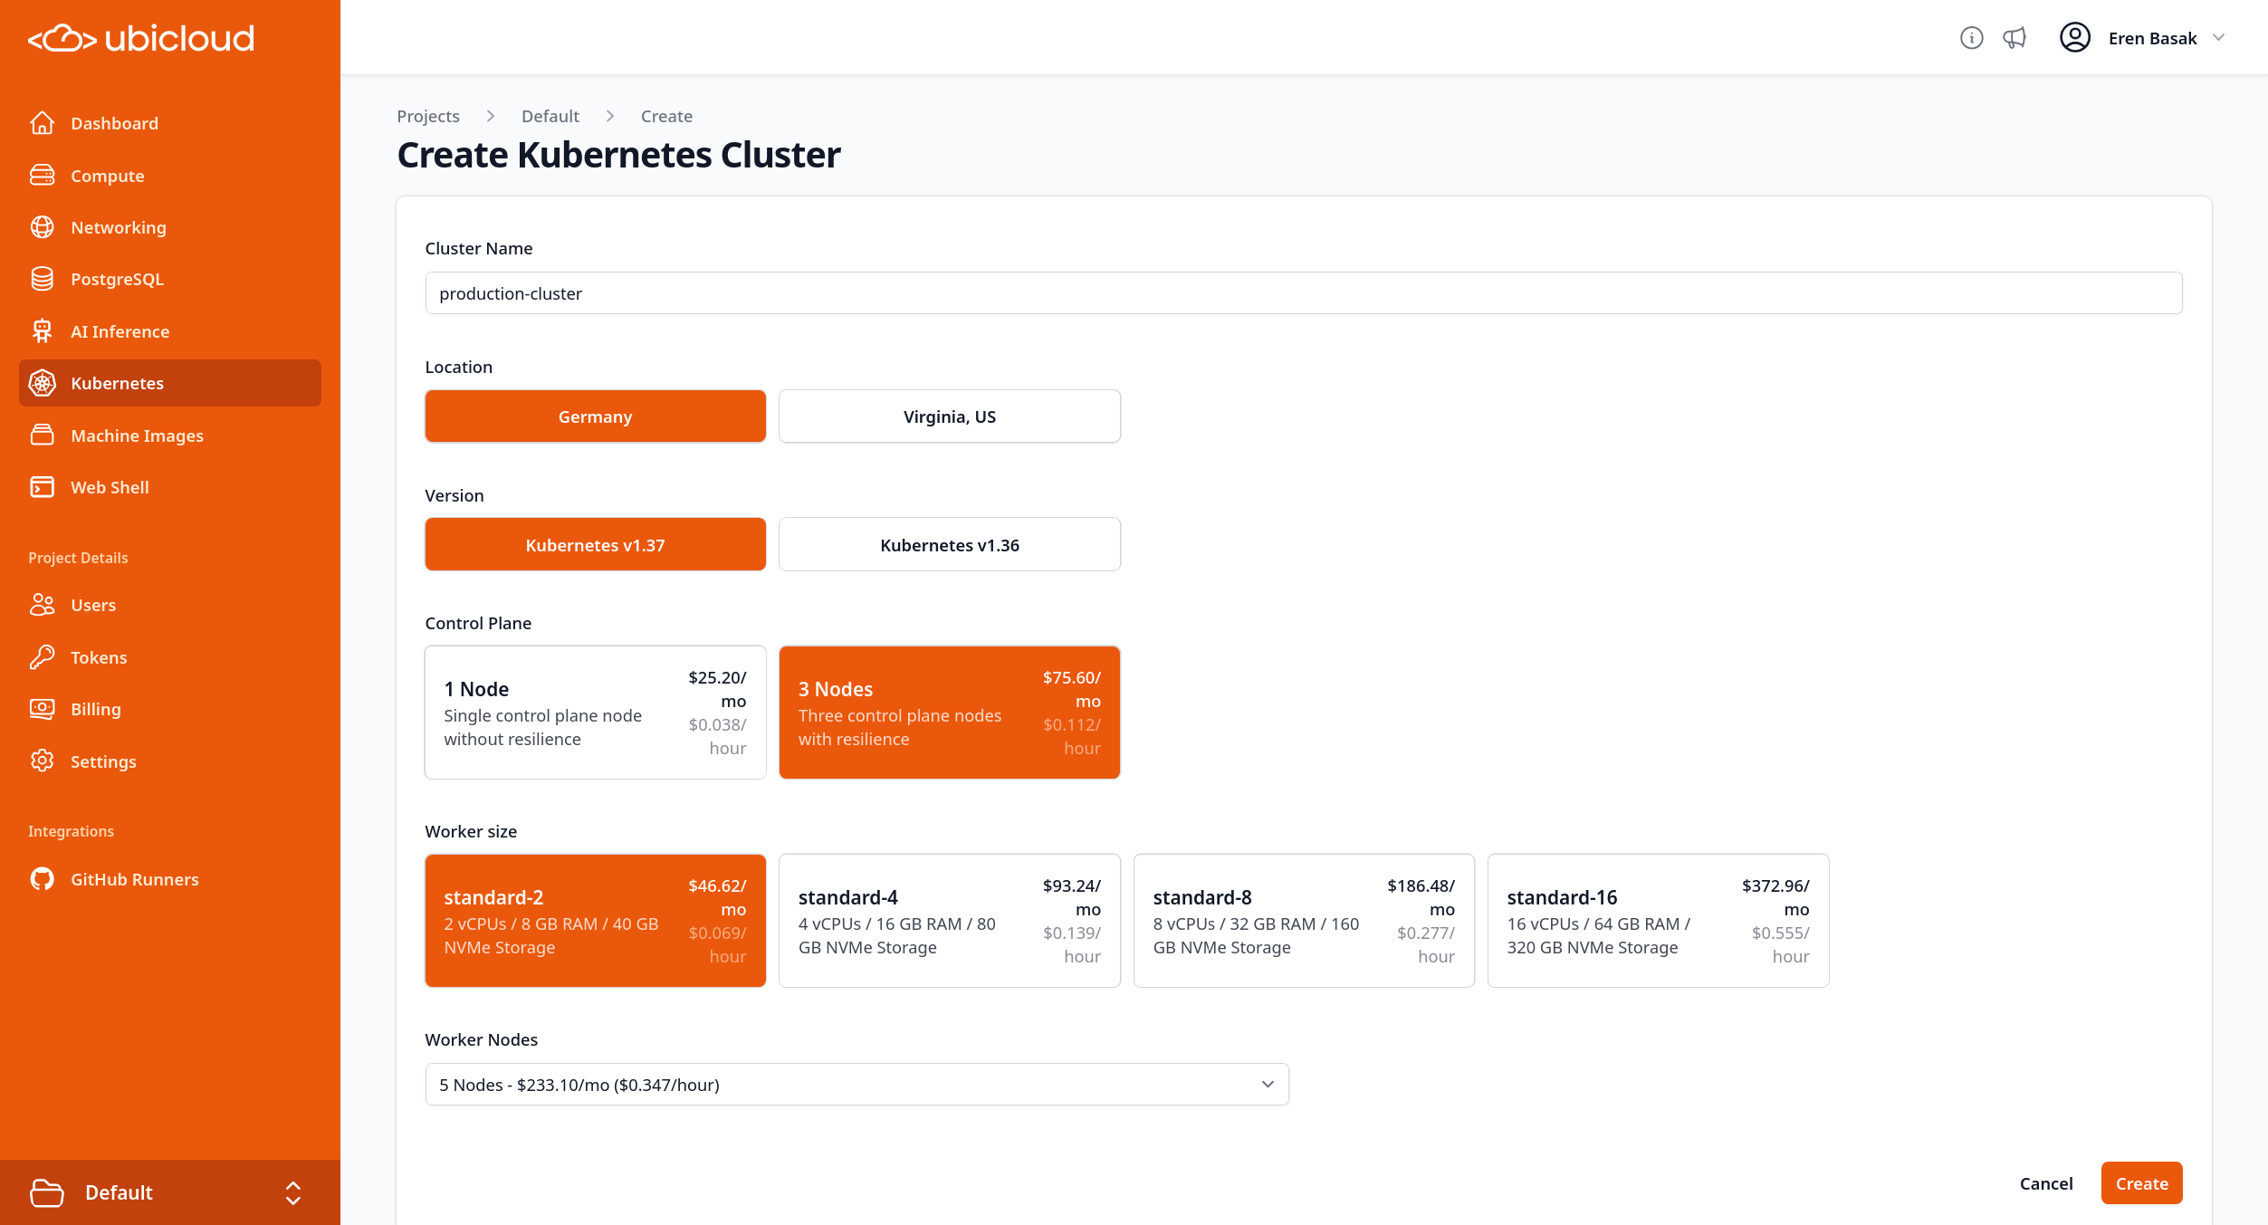Click Create breadcrumb link
This screenshot has height=1225, width=2268.
coord(666,116)
